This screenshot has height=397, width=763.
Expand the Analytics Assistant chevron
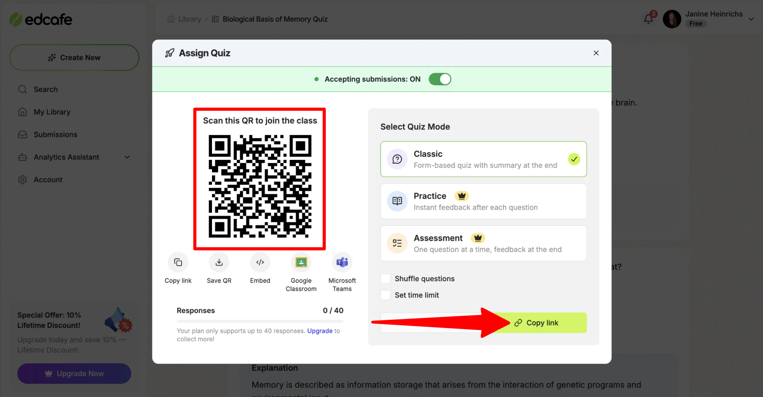[127, 157]
